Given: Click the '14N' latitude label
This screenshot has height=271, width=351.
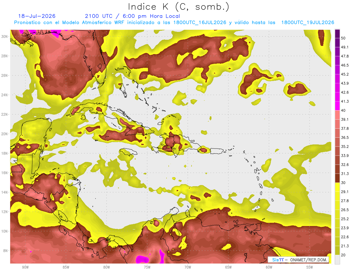Looking at the screenshot, I should [x=5, y=192].
